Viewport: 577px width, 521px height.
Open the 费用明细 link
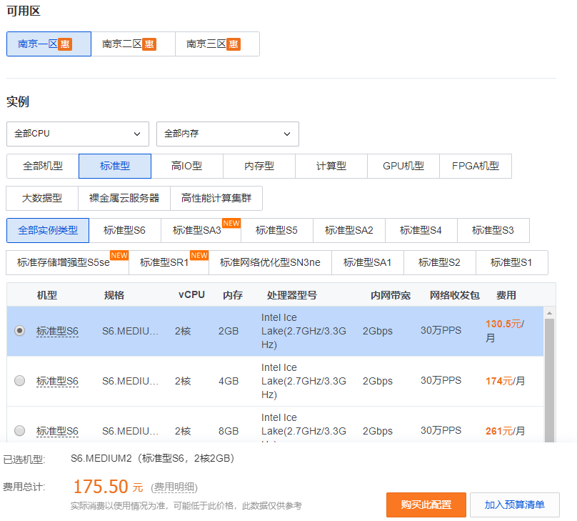(x=174, y=487)
